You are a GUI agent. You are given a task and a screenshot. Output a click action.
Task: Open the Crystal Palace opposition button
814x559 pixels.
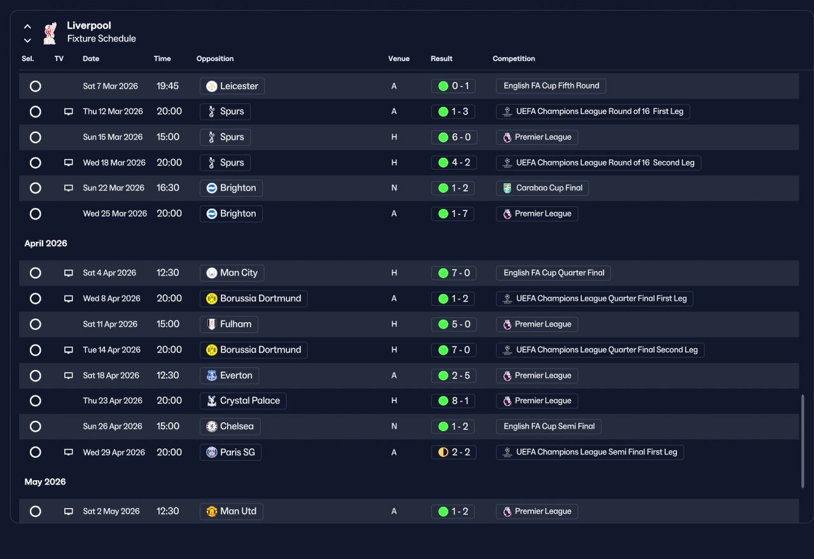(243, 401)
